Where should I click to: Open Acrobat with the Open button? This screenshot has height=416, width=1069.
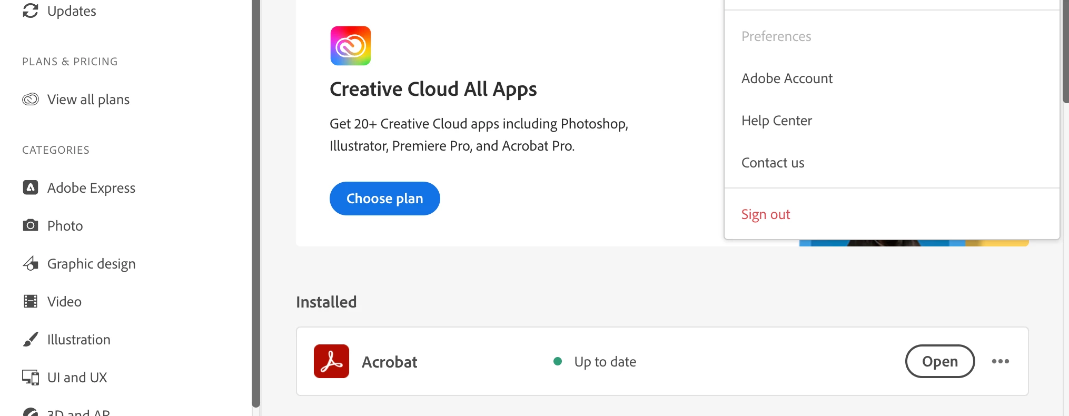(x=940, y=361)
